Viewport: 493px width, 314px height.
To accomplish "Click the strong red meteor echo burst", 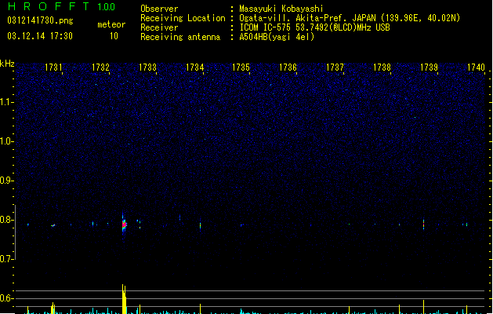I will [124, 224].
